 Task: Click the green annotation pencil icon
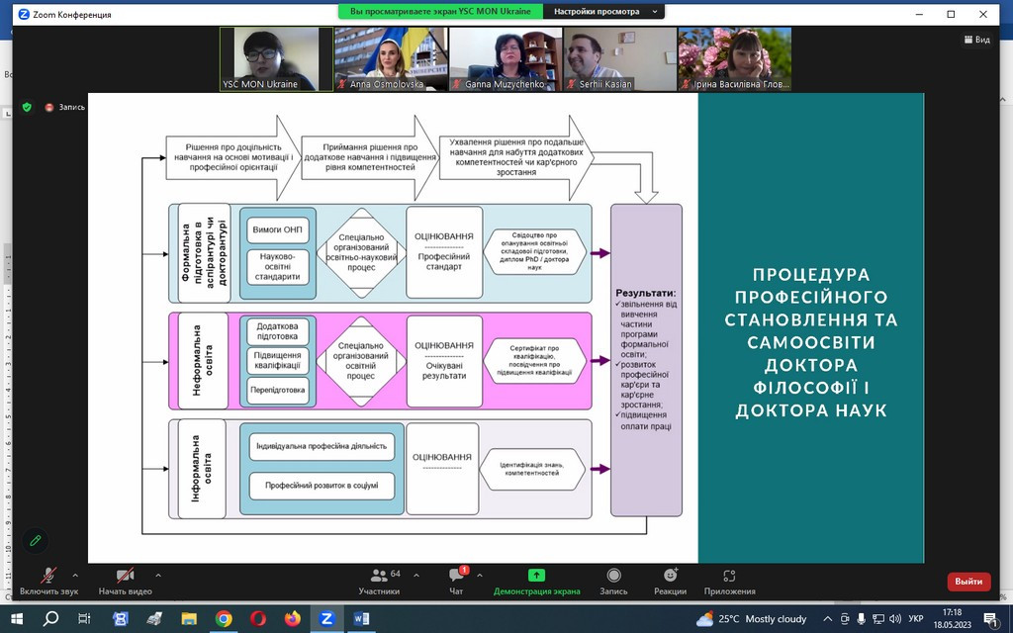click(x=36, y=540)
